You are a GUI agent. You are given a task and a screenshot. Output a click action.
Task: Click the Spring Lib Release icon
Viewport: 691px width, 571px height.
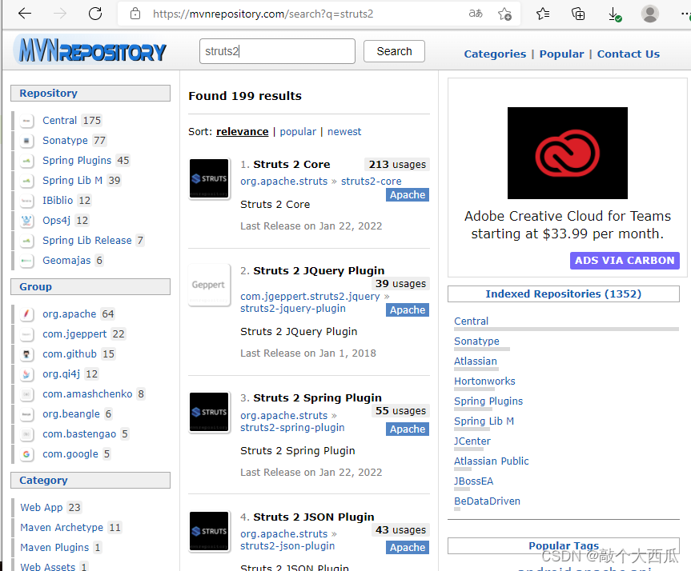pyautogui.click(x=26, y=241)
